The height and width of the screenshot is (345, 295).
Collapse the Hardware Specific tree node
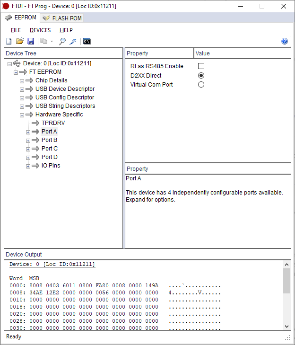click(22, 115)
